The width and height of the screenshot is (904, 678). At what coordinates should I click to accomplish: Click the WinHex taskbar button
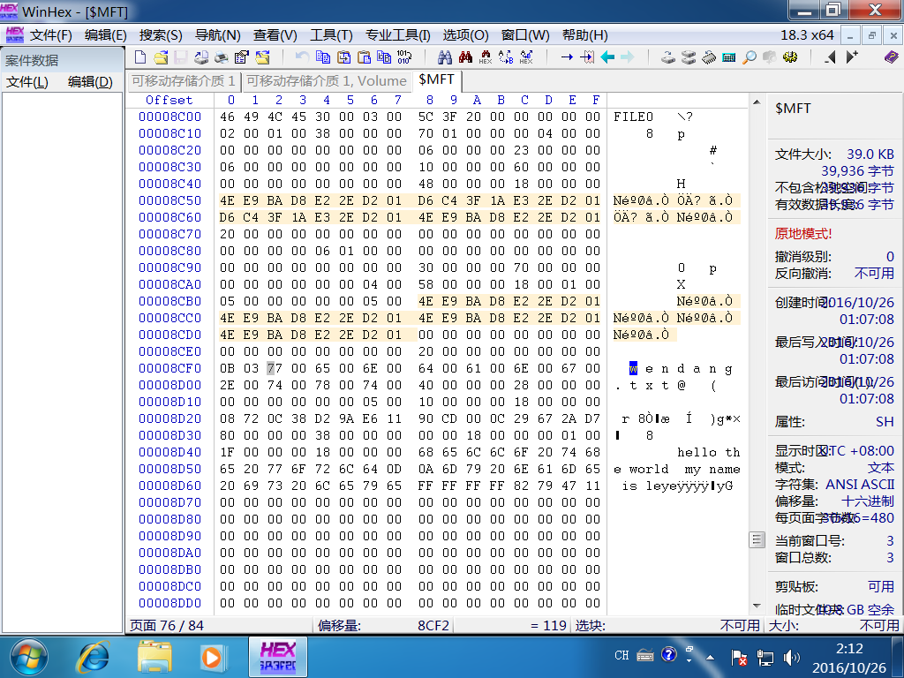[x=278, y=657]
